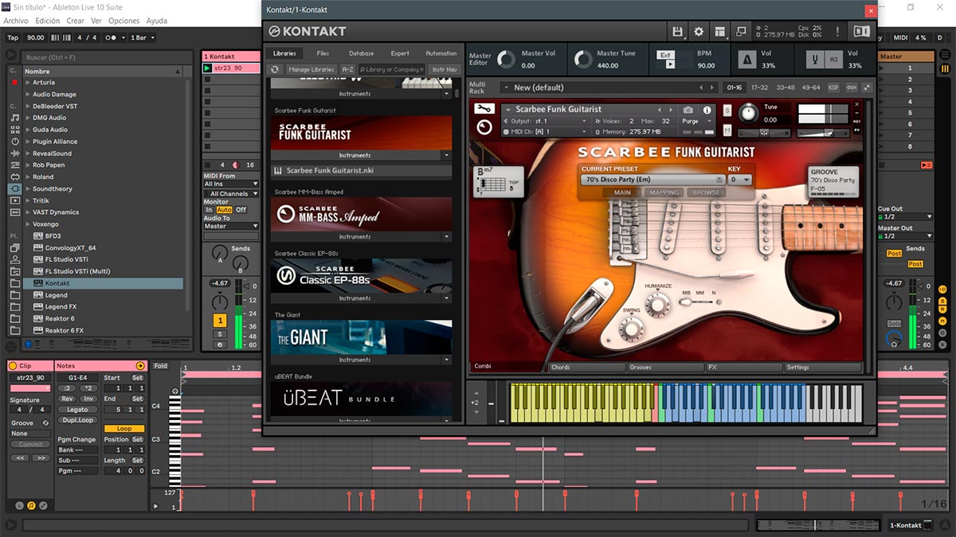Image resolution: width=956 pixels, height=537 pixels.
Task: Open the Opciones menu
Action: [123, 21]
